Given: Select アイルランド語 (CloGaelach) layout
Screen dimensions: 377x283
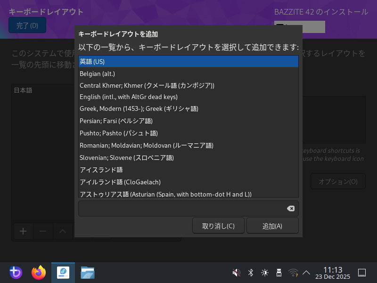Looking at the screenshot, I should pos(188,182).
